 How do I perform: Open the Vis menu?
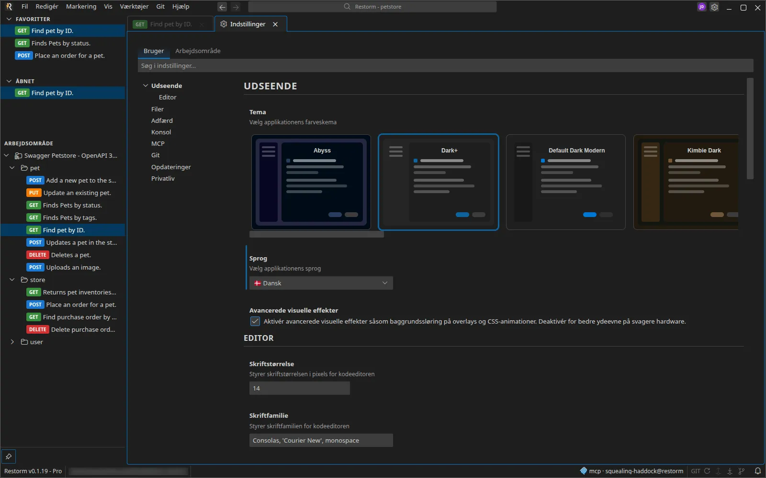108,7
